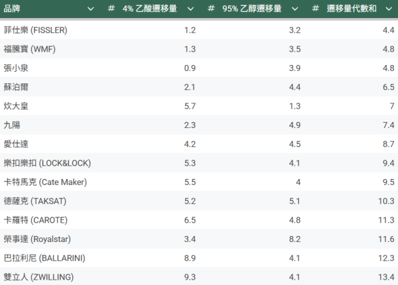Viewport: 398px width, 285px height.
Task: Click the 張小泉 brand cell
Action: [x=16, y=68]
